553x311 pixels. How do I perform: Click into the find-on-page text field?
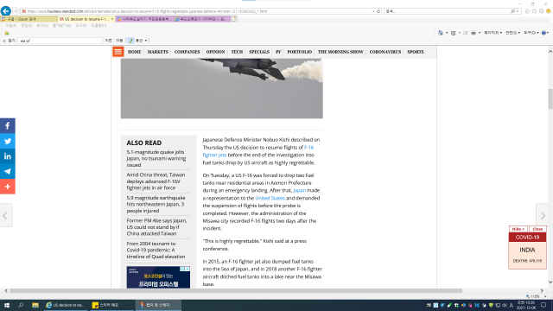pos(60,41)
